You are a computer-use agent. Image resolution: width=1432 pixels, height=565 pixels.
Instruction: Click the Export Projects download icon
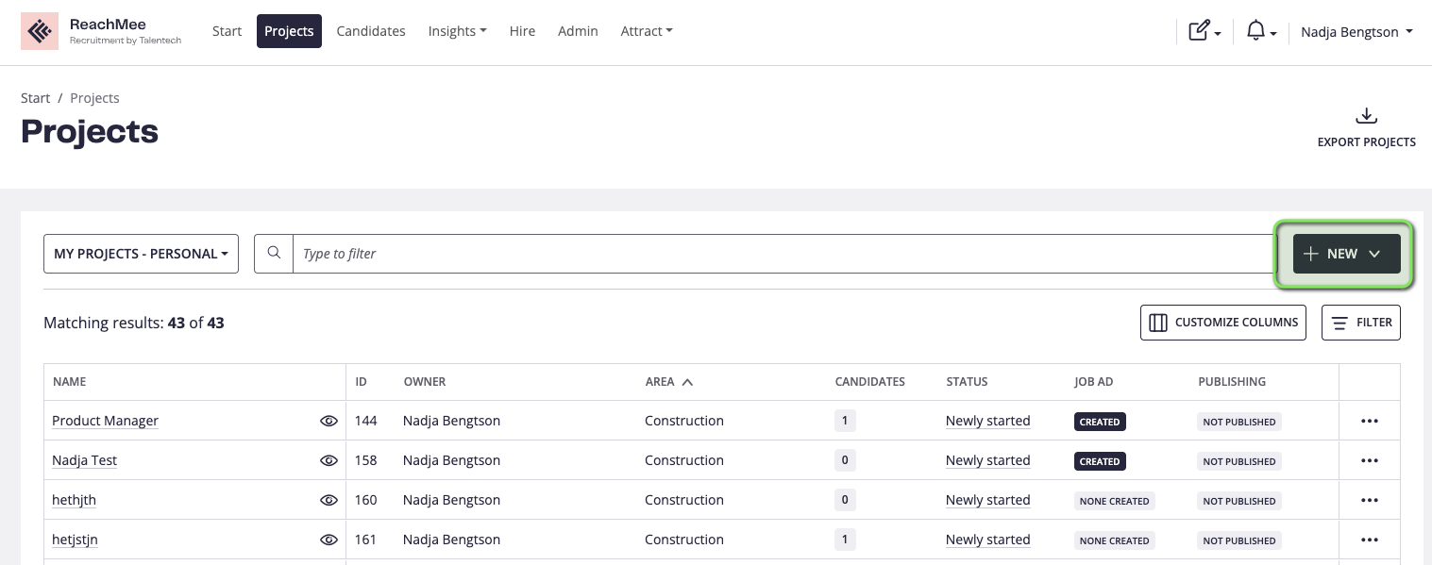(x=1366, y=117)
